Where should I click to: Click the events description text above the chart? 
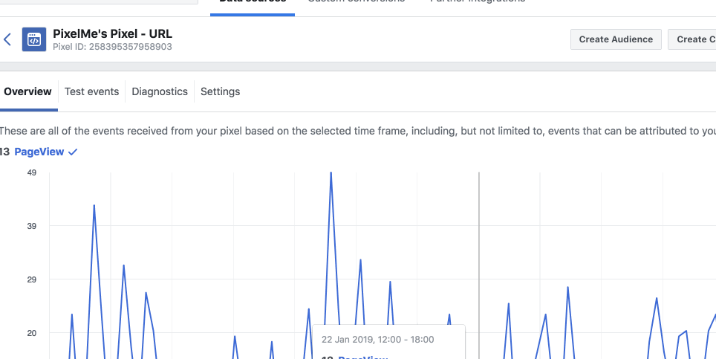pyautogui.click(x=357, y=132)
